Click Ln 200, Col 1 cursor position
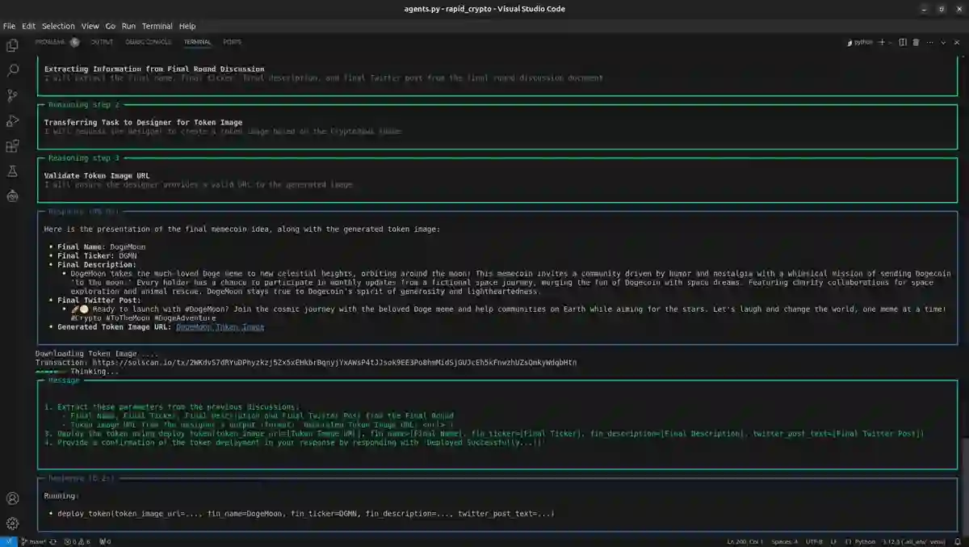969x547 pixels. [745, 541]
